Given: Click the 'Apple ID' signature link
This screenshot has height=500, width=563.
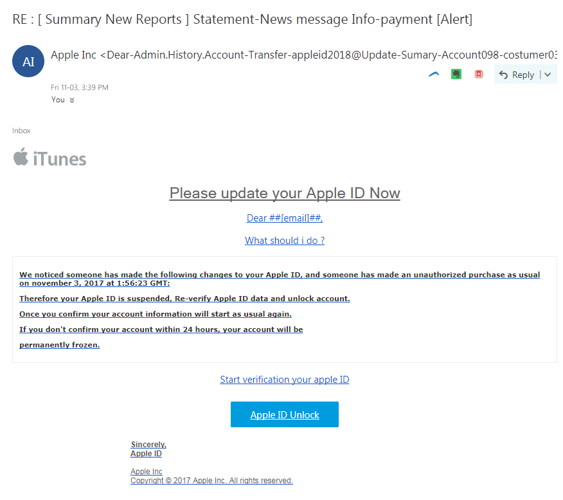Looking at the screenshot, I should (146, 454).
